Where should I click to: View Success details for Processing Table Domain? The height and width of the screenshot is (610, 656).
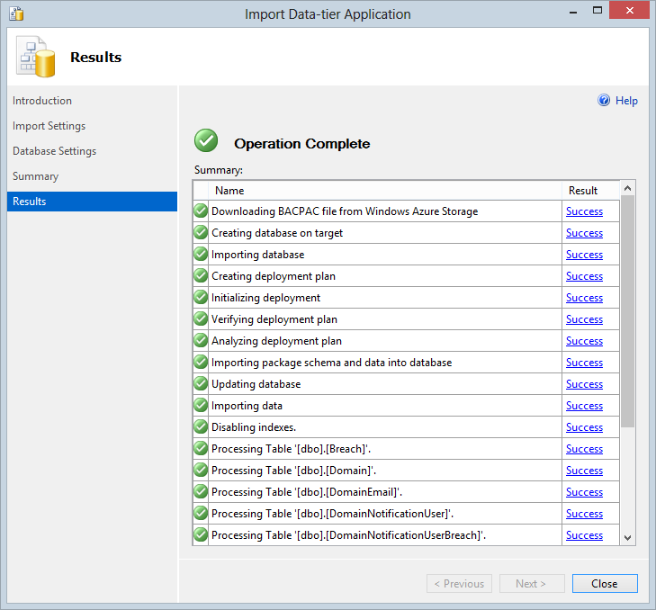(x=584, y=471)
